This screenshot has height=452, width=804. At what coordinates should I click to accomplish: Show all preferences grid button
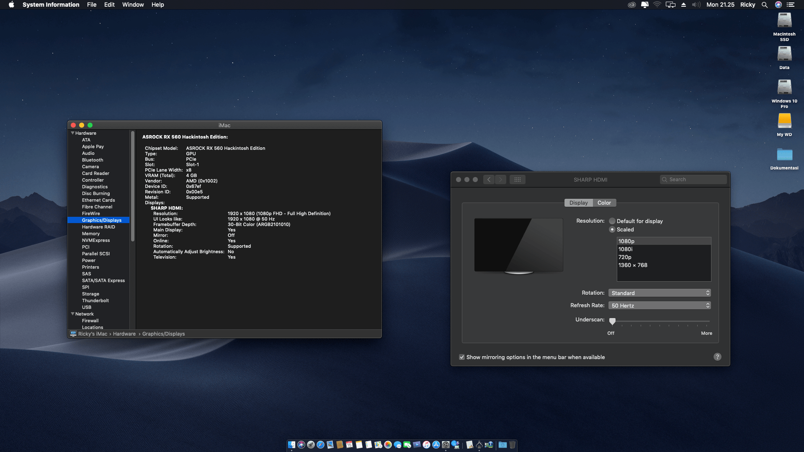click(518, 180)
